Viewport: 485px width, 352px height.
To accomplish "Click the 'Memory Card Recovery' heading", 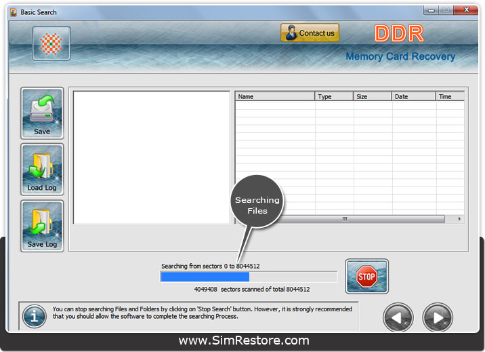I will tap(400, 56).
